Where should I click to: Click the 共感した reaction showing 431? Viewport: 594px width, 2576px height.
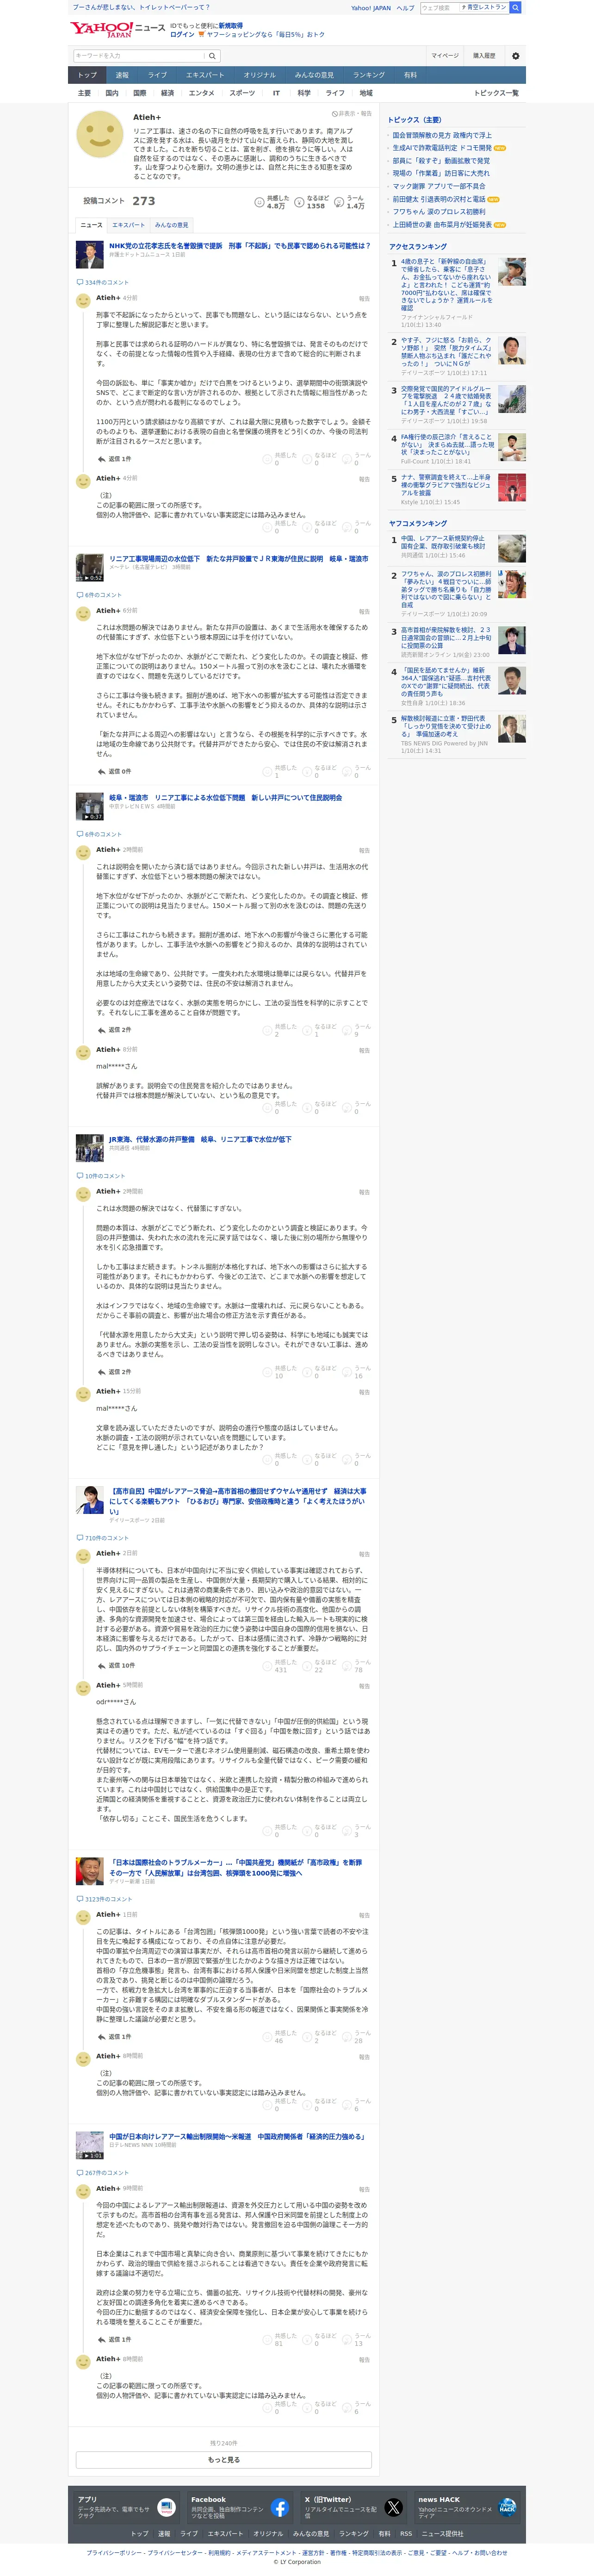[x=279, y=1666]
